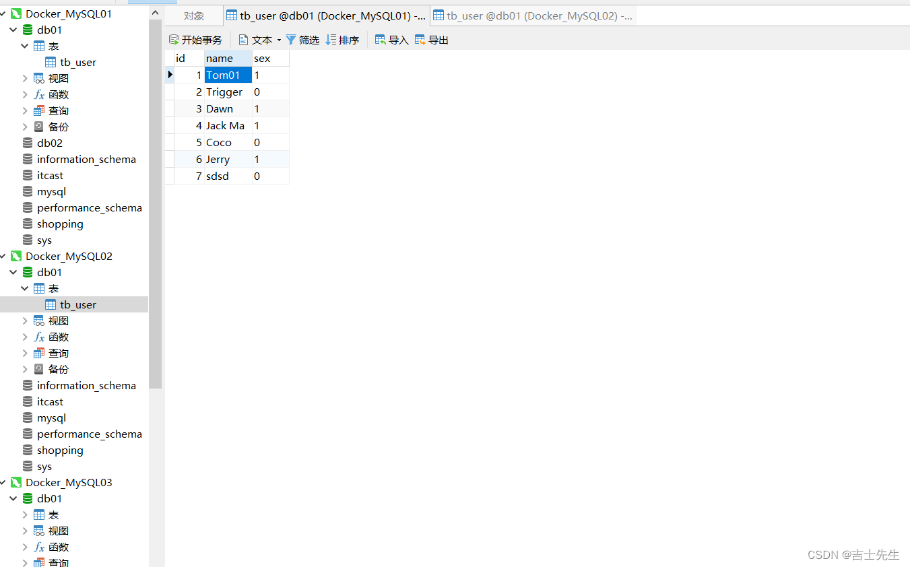
Task: Click the 函数 fx icon under Docker_MySQL03
Action: tap(39, 547)
